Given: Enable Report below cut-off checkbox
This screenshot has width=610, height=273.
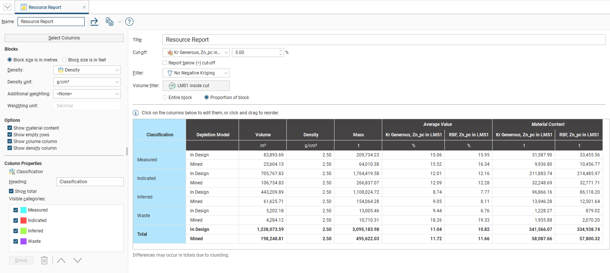Looking at the screenshot, I should [x=165, y=63].
